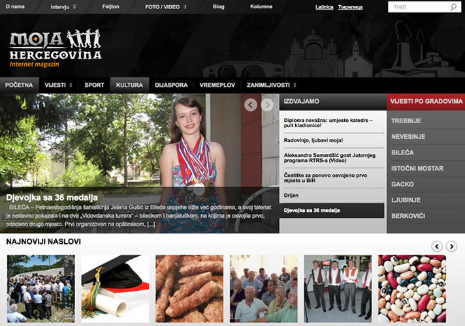Open Trebinje city news link
465x326 pixels.
406,121
